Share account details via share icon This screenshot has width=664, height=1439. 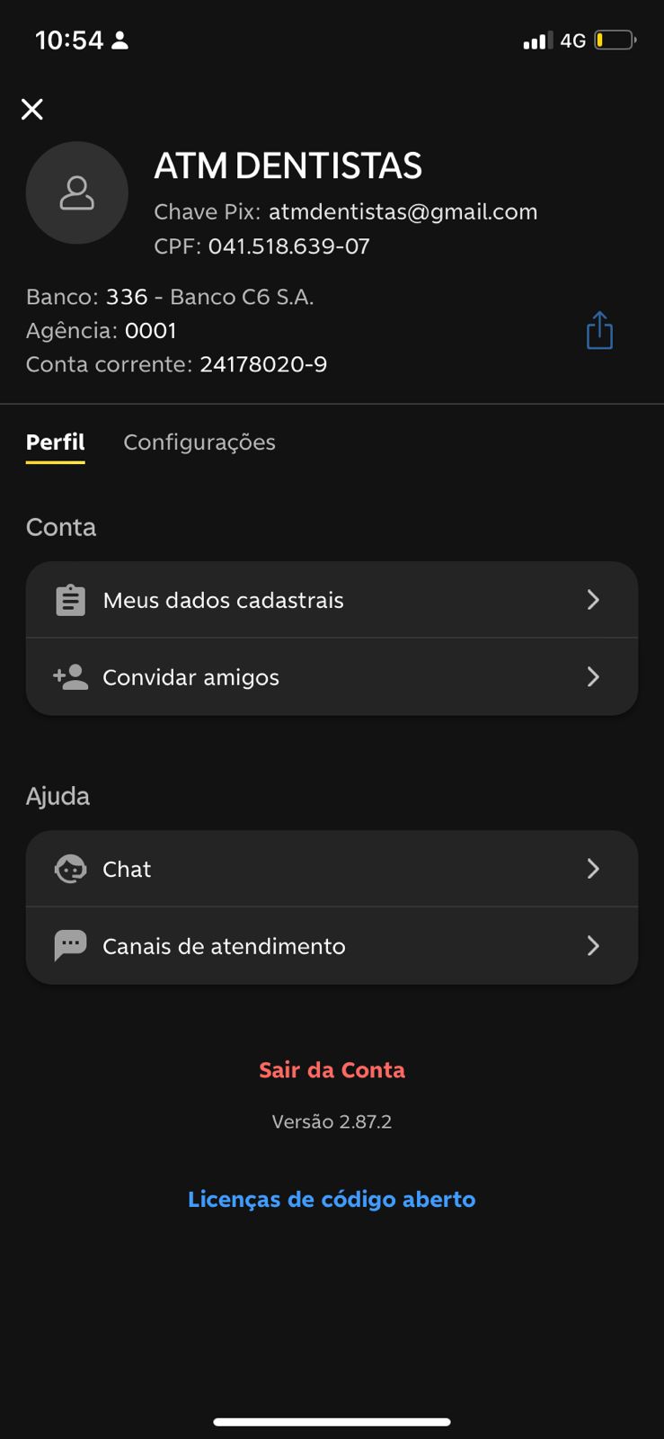point(599,330)
